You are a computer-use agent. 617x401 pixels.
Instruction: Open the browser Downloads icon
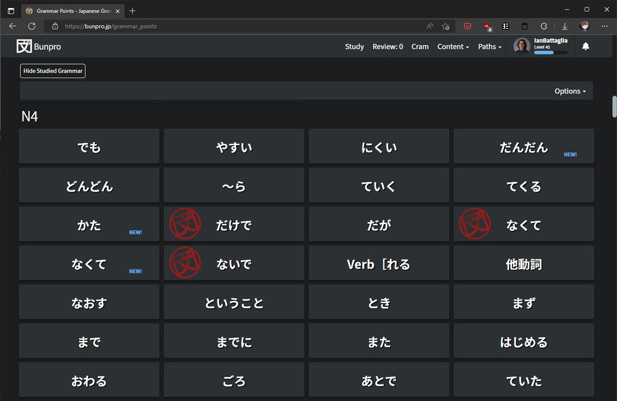565,26
